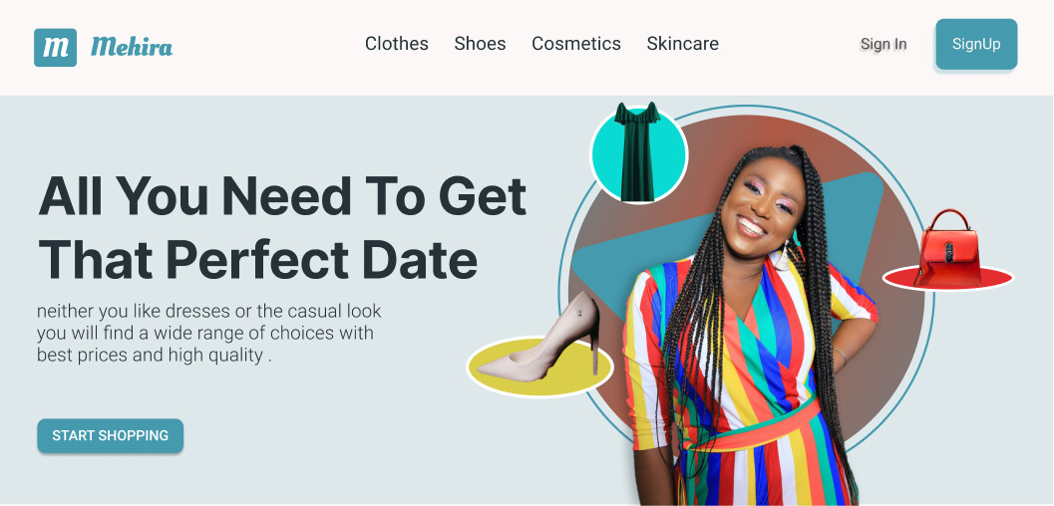Click the Mehira brand name text
1054x506 pixels.
point(132,46)
